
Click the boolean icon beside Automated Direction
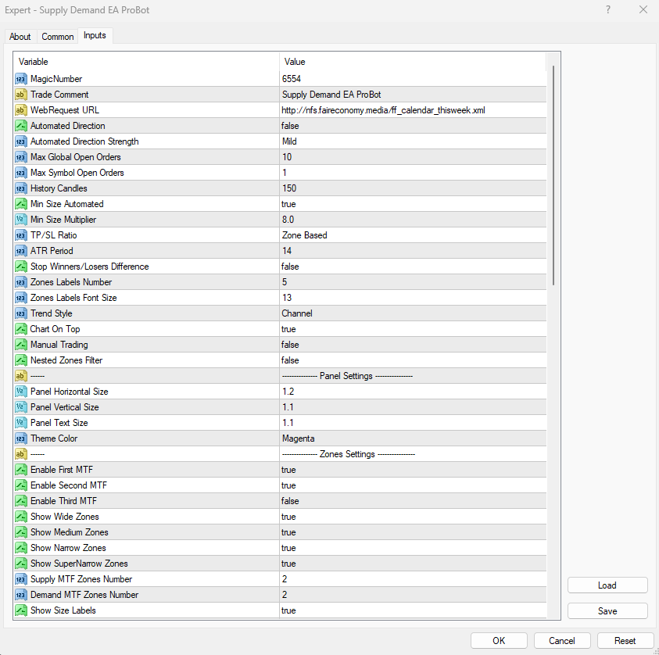(20, 126)
